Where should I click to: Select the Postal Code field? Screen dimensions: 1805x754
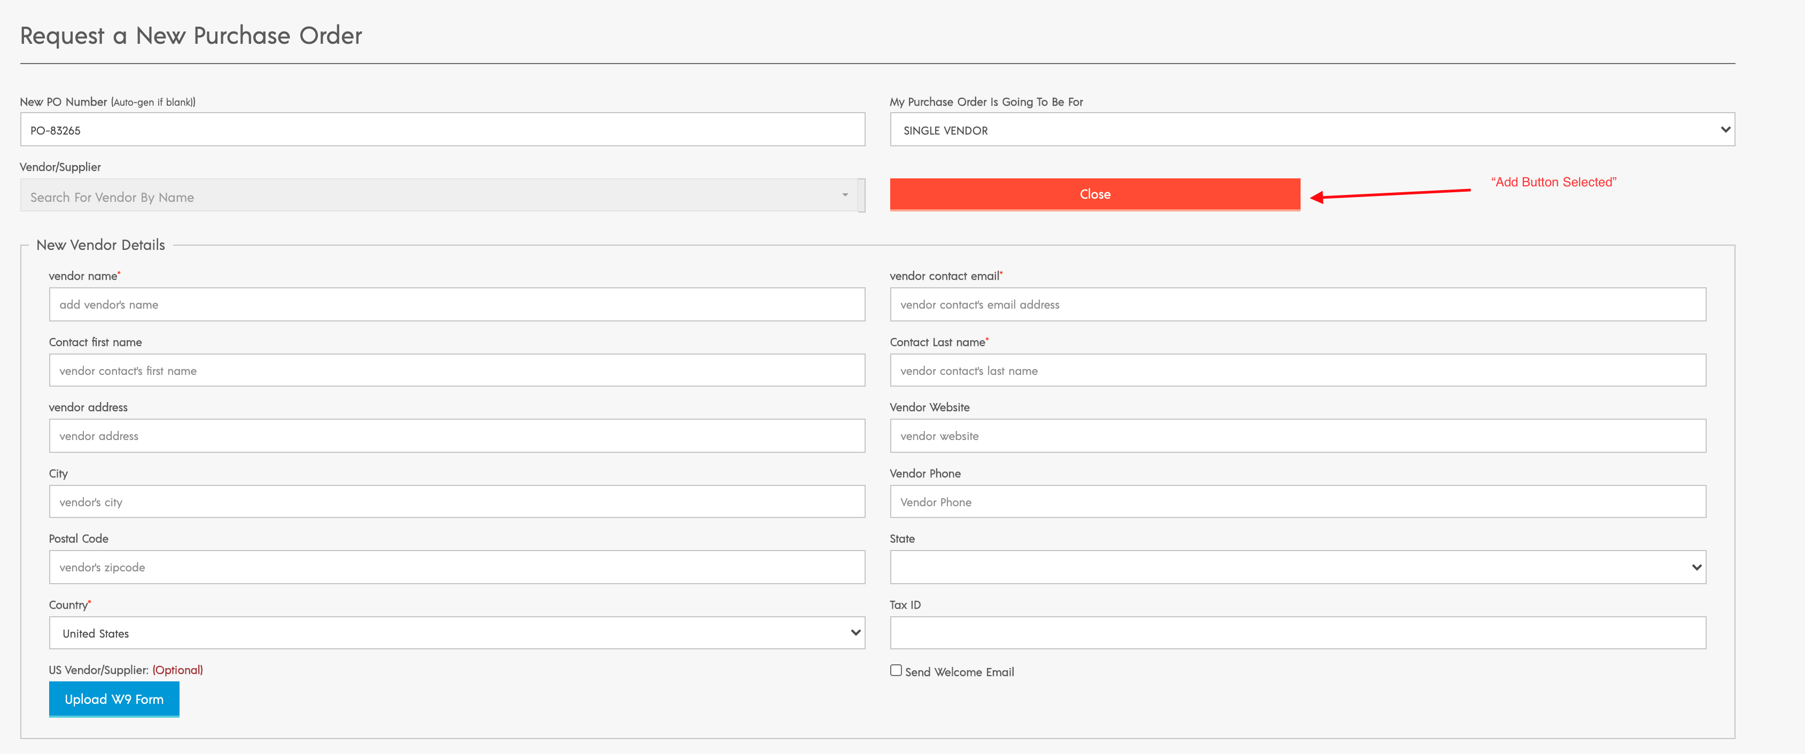pos(456,567)
